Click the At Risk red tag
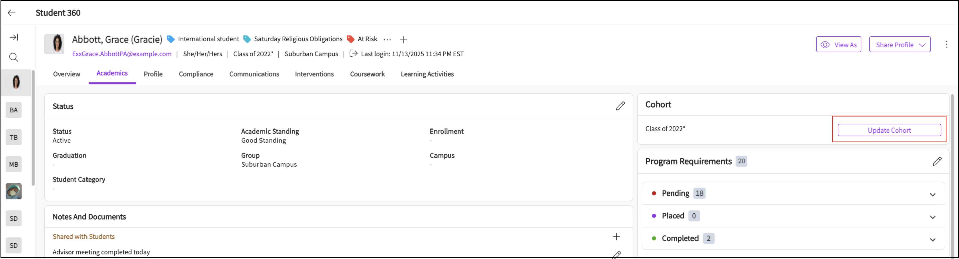Screen dimensions: 959x259 click(362, 39)
